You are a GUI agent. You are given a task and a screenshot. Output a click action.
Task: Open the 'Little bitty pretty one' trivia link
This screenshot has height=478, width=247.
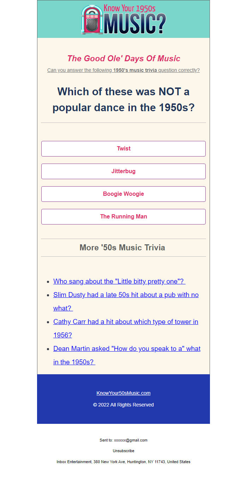tap(119, 281)
